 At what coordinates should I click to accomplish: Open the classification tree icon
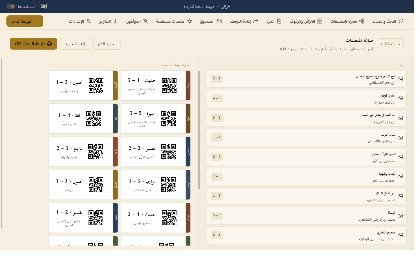pyautogui.click(x=362, y=21)
